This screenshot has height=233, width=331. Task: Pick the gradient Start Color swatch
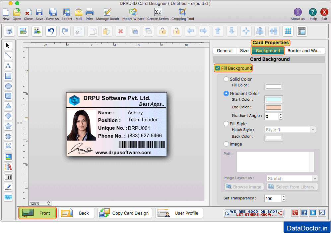tap(273, 99)
